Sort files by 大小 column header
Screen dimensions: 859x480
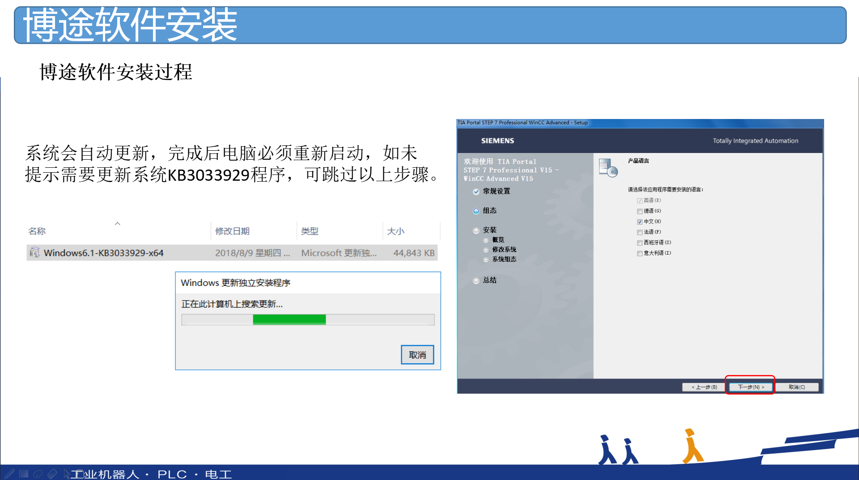[x=395, y=231]
